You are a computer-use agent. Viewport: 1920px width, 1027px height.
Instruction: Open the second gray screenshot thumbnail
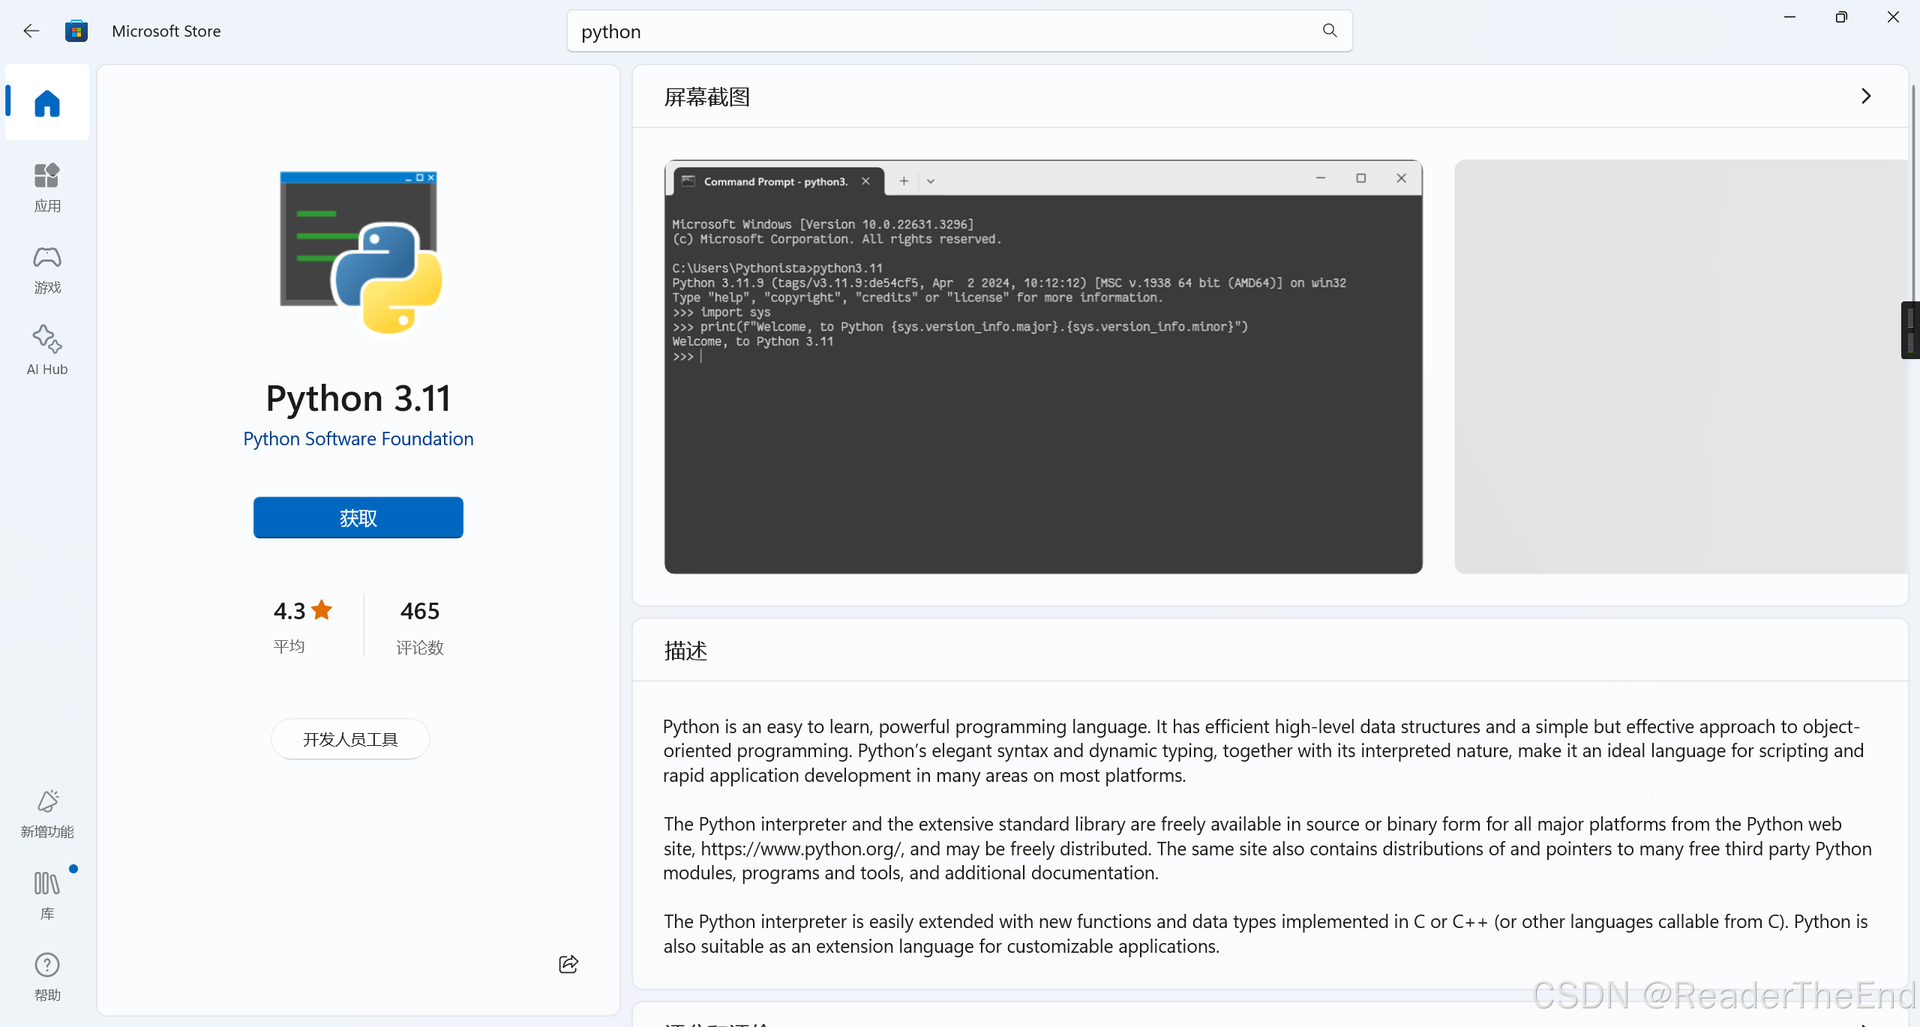pyautogui.click(x=1680, y=367)
